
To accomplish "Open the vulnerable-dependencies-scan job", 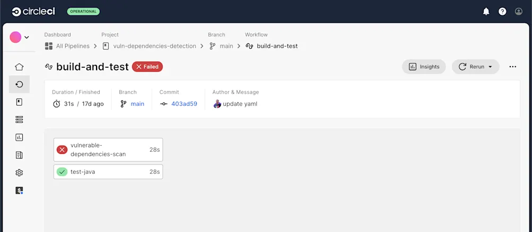I will click(x=108, y=150).
